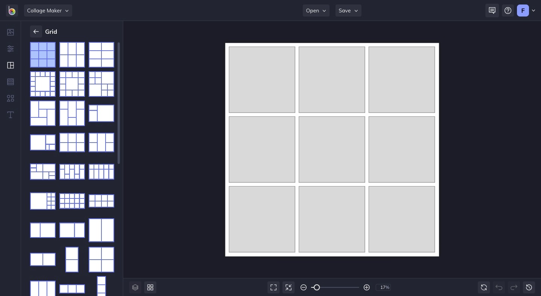Image resolution: width=541 pixels, height=296 pixels.
Task: Select the Text tool sidebar icon
Action: coord(11,115)
